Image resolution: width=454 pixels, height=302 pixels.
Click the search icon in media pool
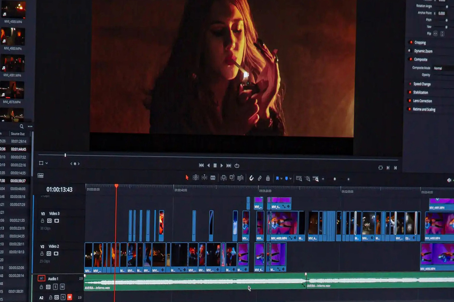(x=22, y=126)
